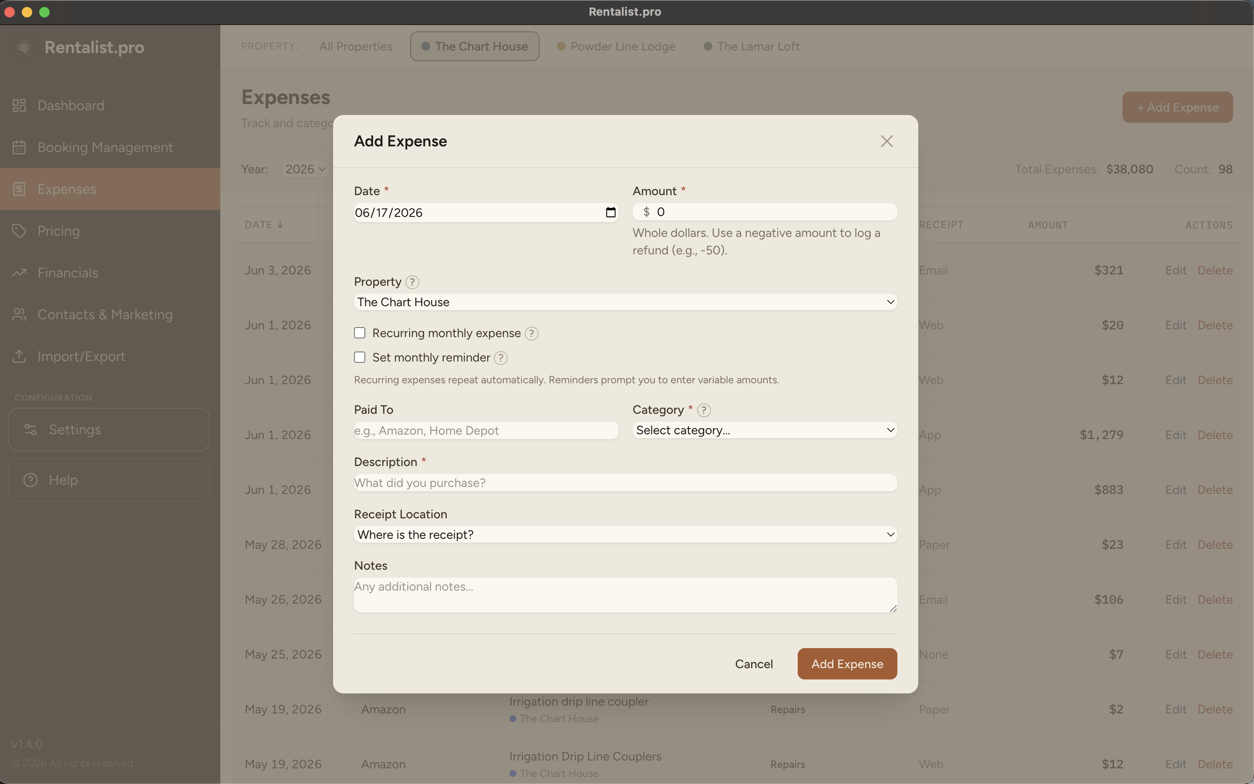This screenshot has width=1254, height=784.
Task: Click the Total Expenses $38,080 value
Action: tap(1129, 169)
